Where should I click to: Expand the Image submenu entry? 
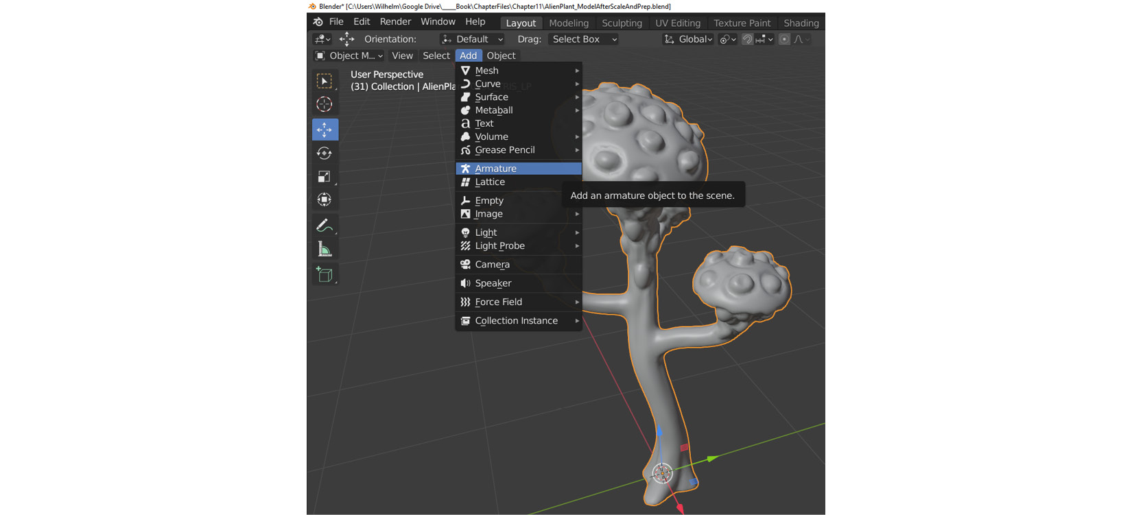[519, 214]
